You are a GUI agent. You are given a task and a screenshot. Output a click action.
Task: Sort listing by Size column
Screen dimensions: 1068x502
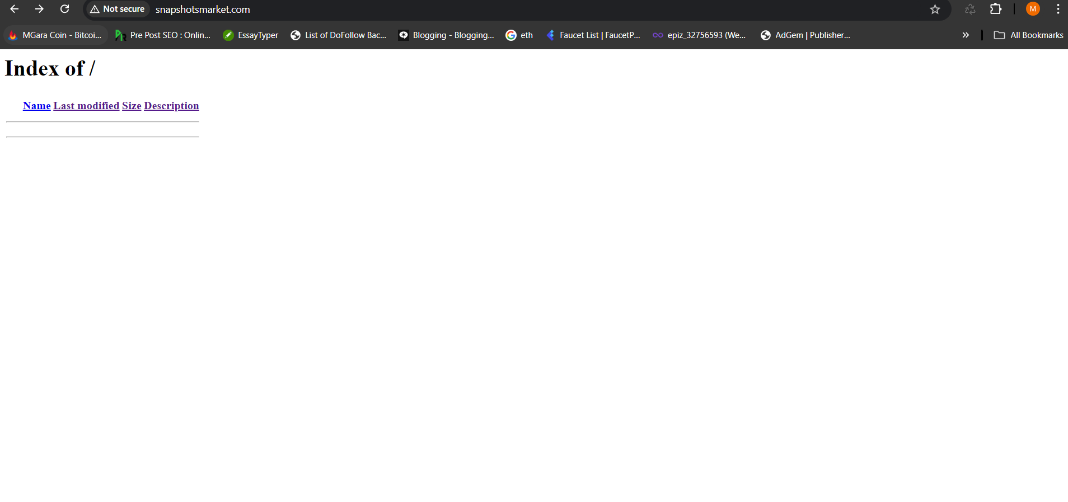point(132,106)
